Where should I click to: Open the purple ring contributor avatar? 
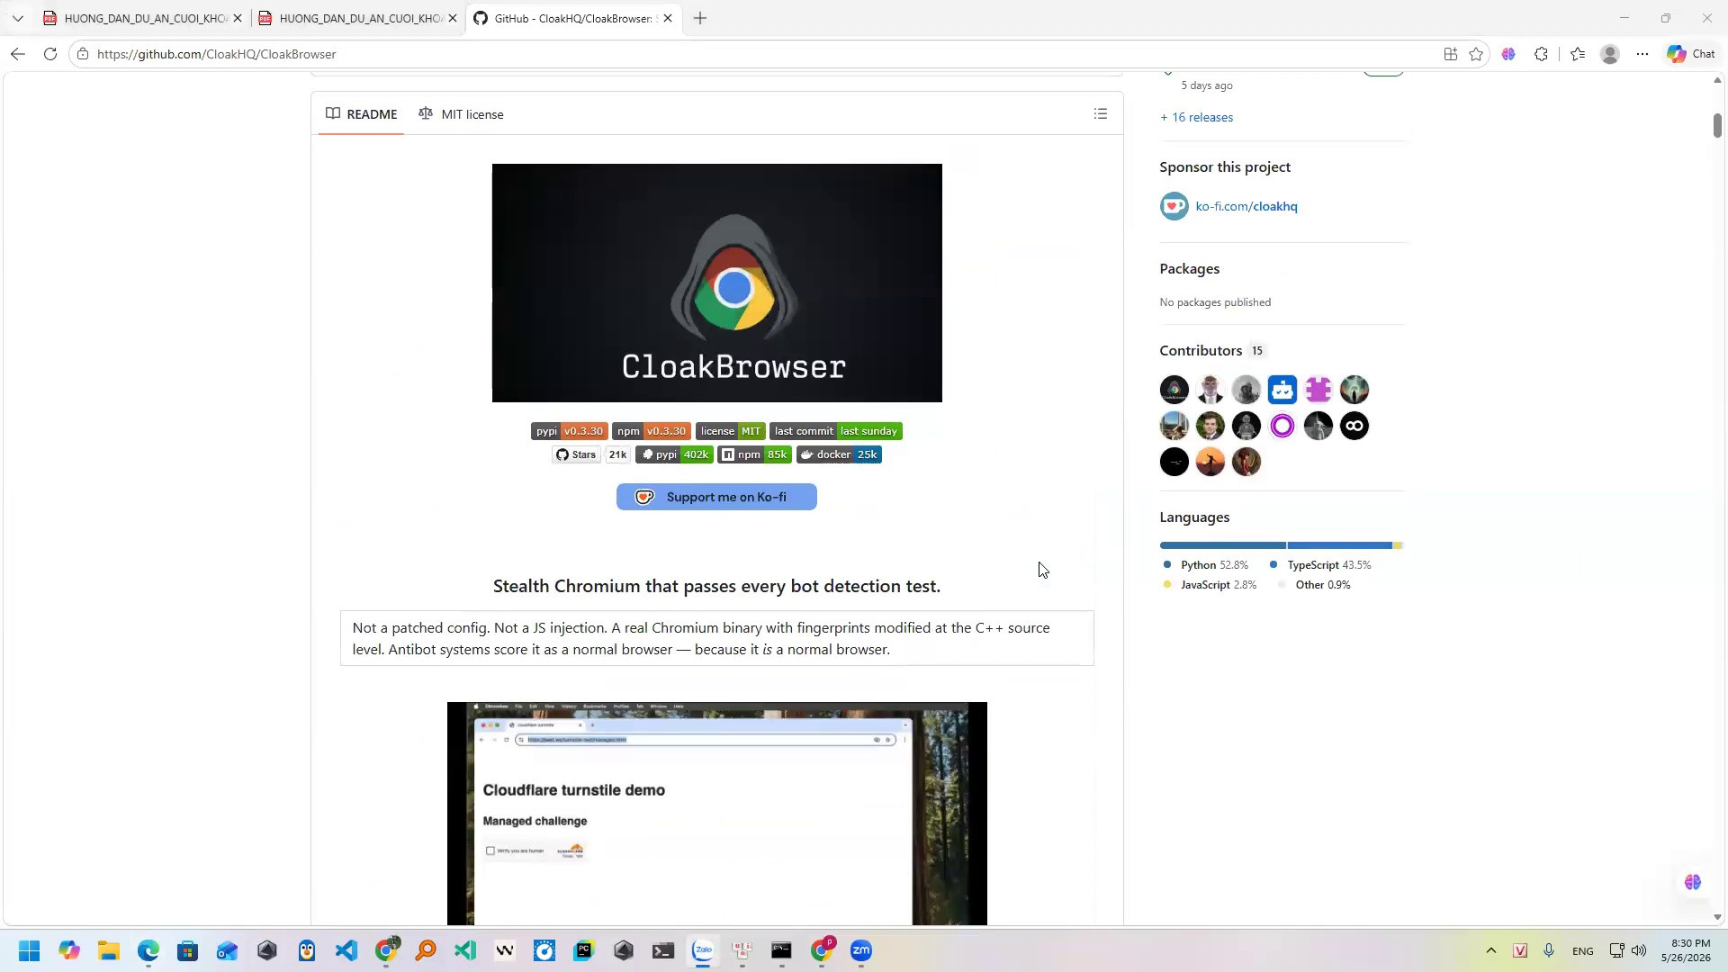click(x=1282, y=426)
